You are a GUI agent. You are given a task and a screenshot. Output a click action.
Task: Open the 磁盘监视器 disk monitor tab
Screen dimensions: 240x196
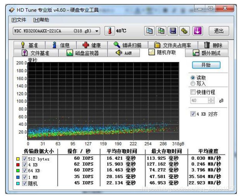click(83, 53)
